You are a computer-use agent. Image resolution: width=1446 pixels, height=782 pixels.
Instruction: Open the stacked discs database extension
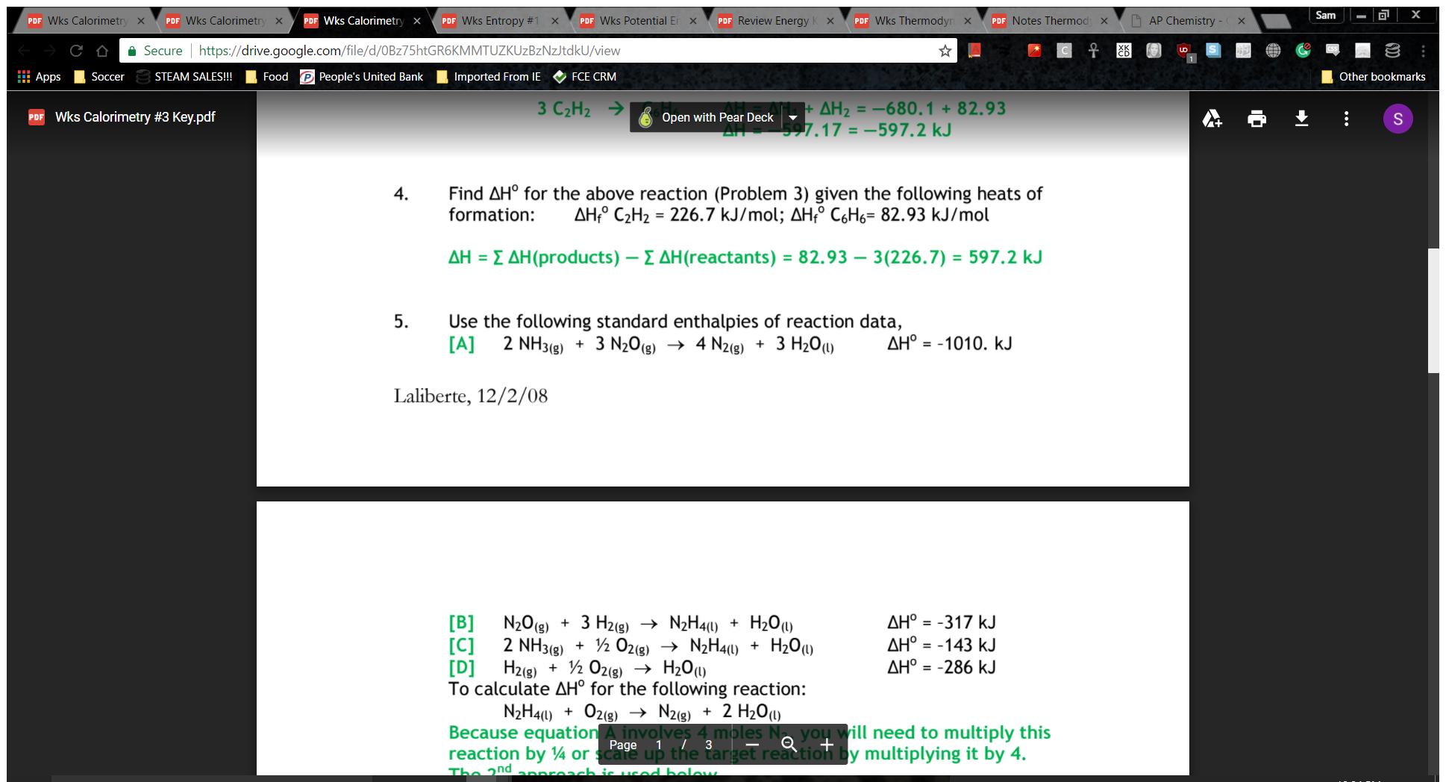point(1392,50)
